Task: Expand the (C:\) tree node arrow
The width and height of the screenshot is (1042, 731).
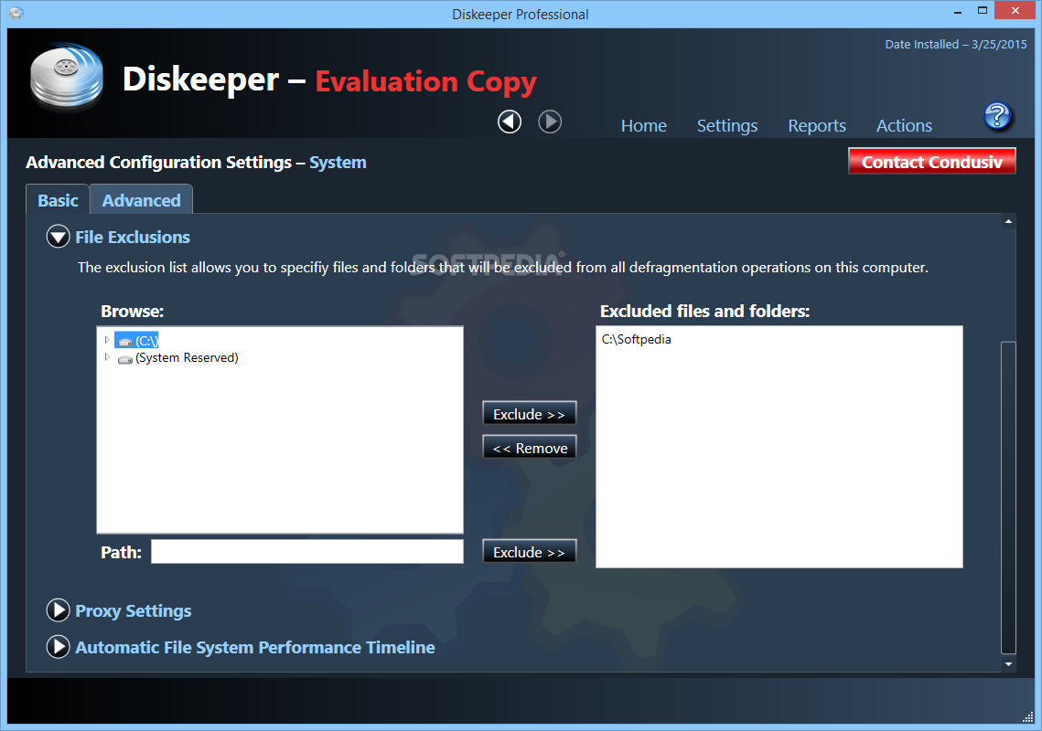Action: [x=107, y=340]
